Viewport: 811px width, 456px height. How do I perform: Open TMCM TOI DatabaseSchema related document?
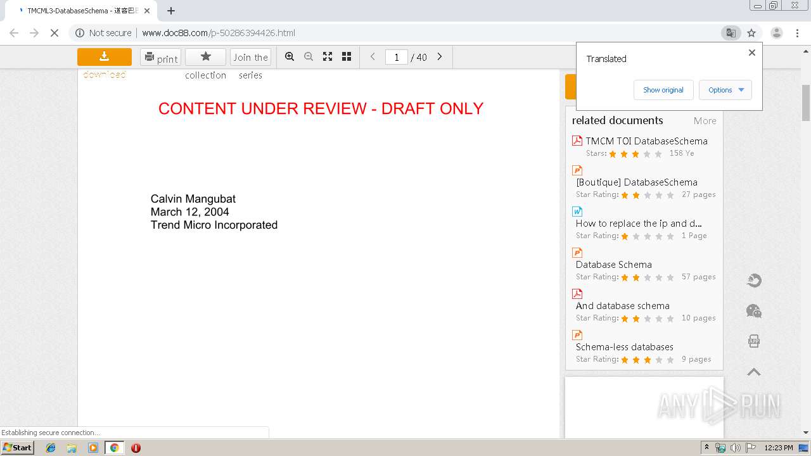coord(646,141)
